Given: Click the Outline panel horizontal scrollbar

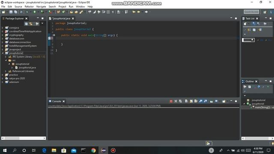Looking at the screenshot, I should (x=258, y=139).
